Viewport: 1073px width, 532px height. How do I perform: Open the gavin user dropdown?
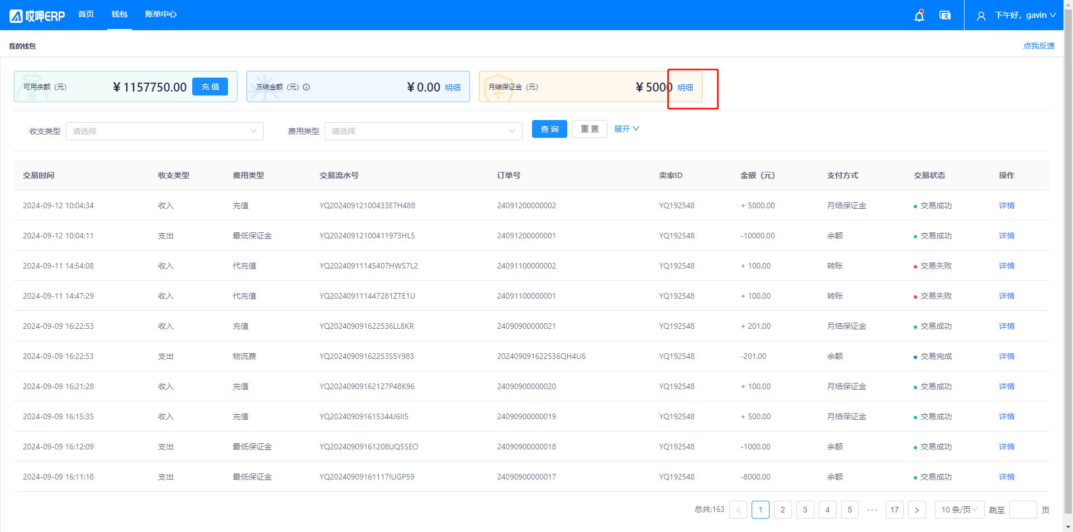coord(1025,15)
